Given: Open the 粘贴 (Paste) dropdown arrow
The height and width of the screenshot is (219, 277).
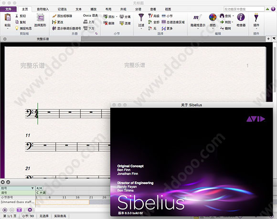Looking at the screenshot, I should point(8,29).
